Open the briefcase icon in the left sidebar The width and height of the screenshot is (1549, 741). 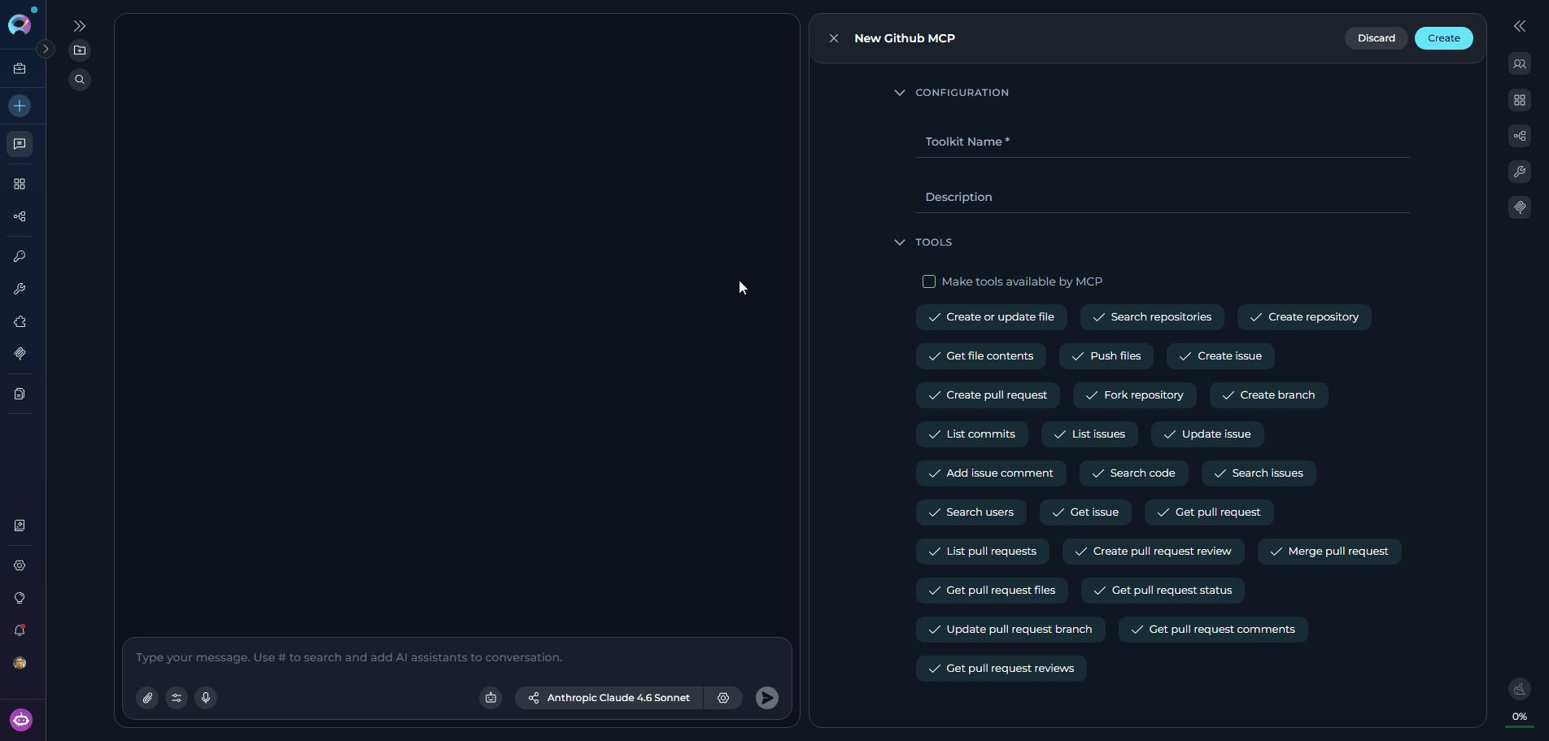20,69
